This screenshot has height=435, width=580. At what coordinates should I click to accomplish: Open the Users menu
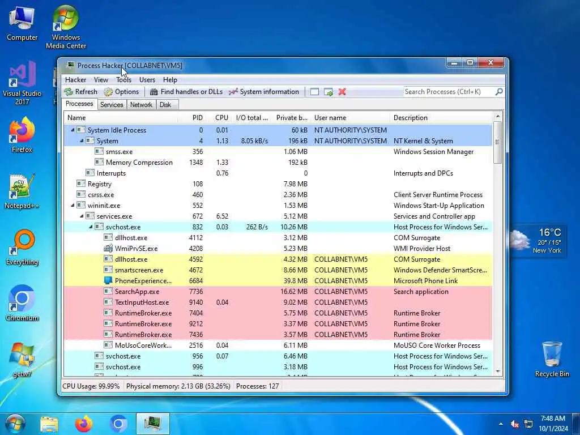(147, 79)
